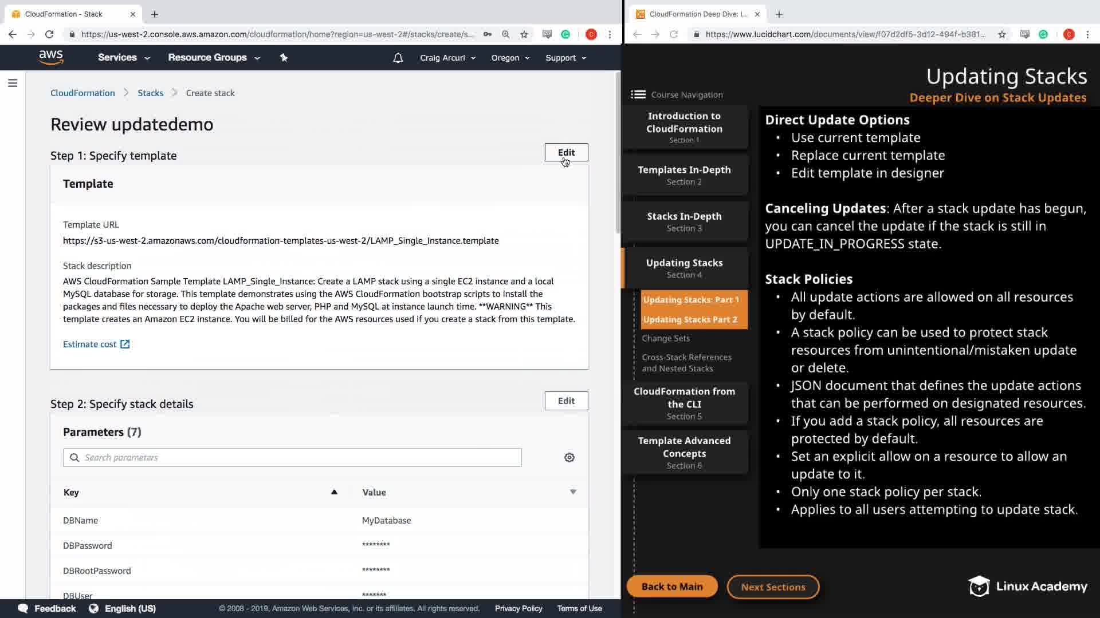
Task: Toggle the Value column sort arrow
Action: click(x=572, y=492)
